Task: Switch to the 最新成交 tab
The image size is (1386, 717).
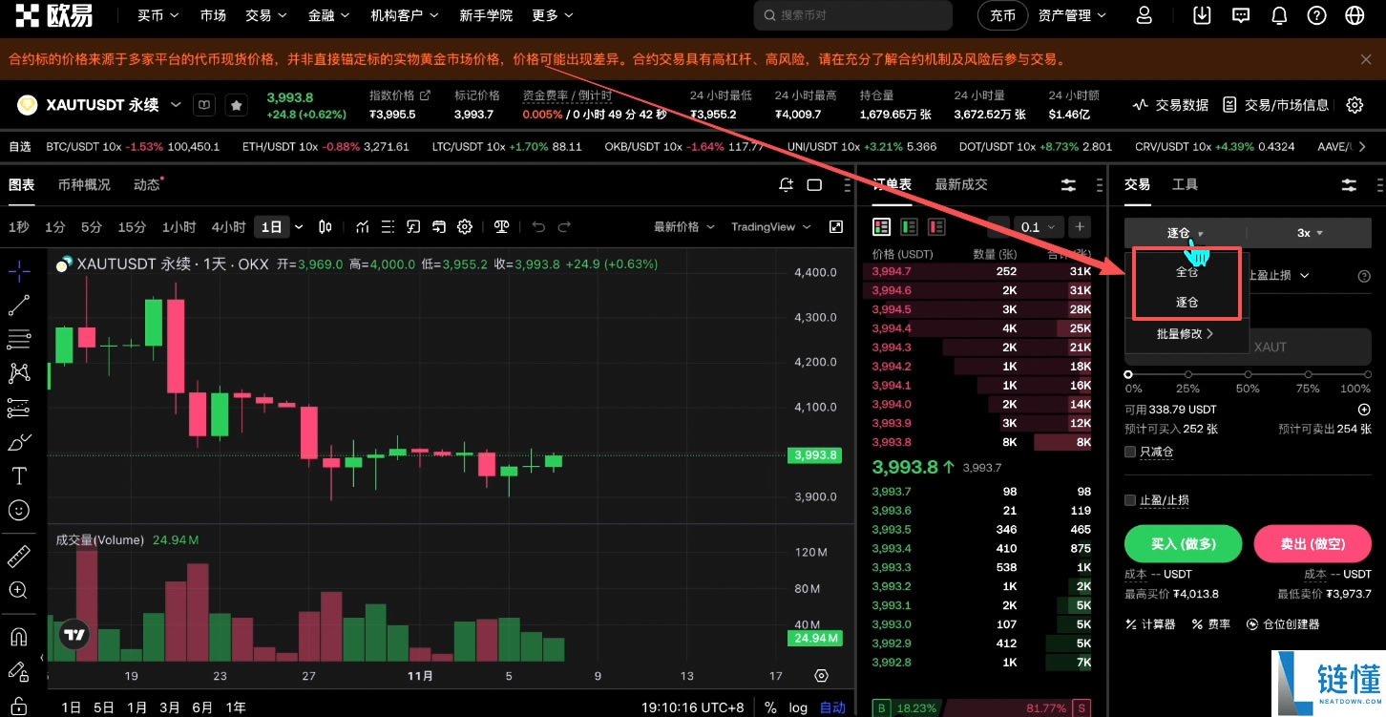Action: [x=961, y=184]
